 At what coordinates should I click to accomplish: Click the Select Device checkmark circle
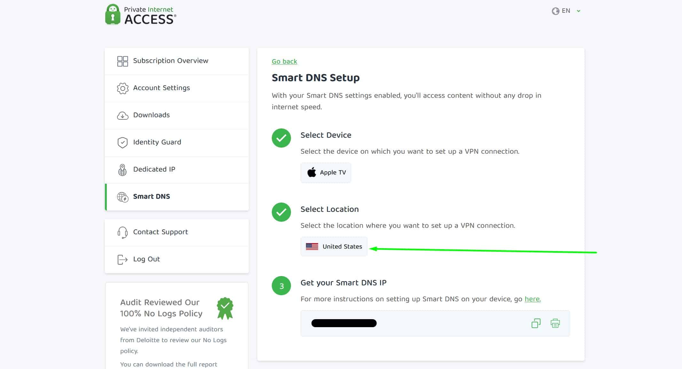281,138
